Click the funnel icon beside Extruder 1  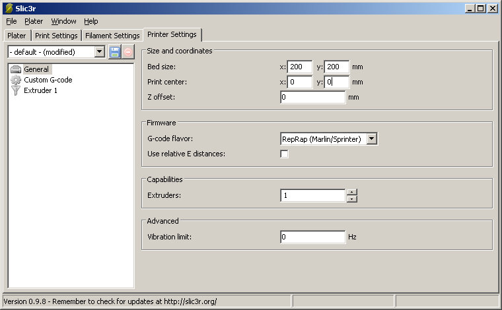[16, 90]
